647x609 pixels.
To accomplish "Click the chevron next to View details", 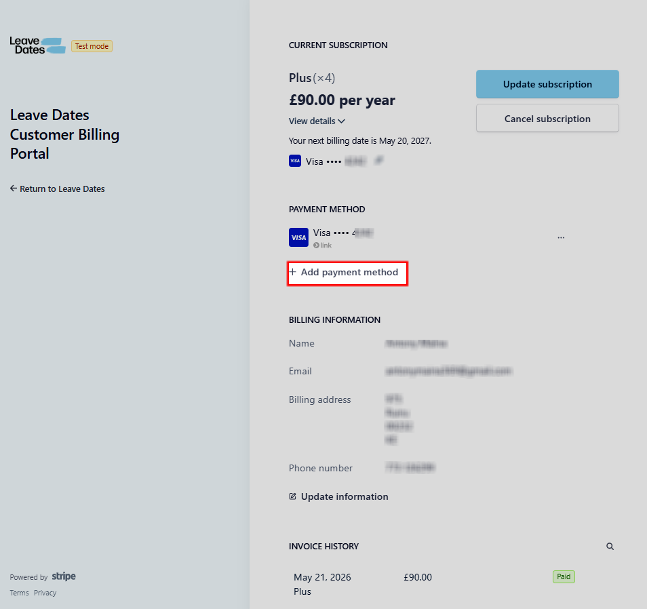I will point(341,121).
